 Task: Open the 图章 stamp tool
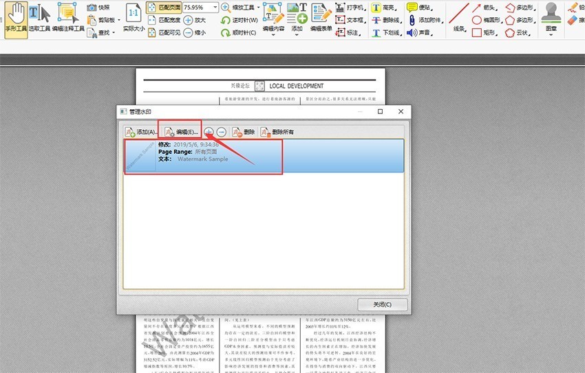click(x=551, y=16)
